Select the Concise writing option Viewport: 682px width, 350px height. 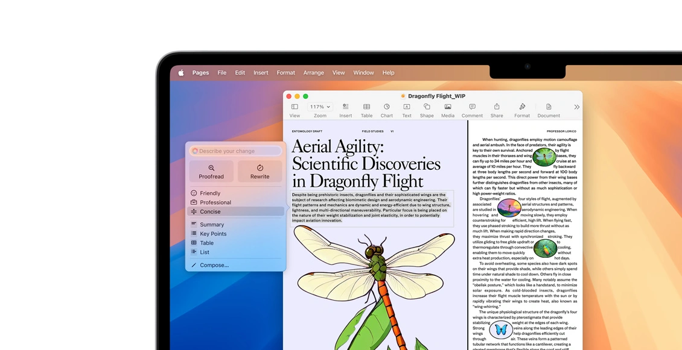pyautogui.click(x=210, y=212)
